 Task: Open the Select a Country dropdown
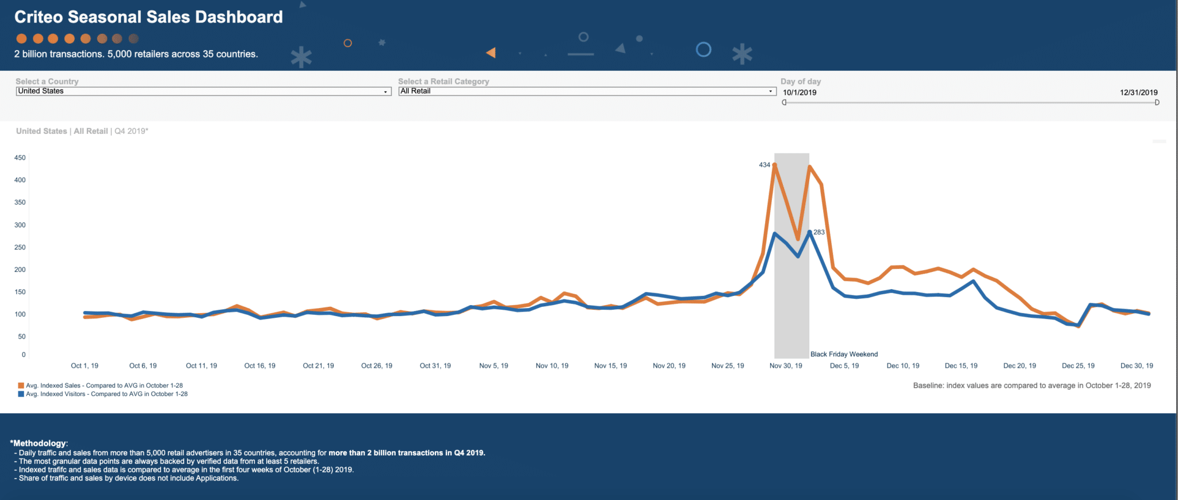point(204,91)
